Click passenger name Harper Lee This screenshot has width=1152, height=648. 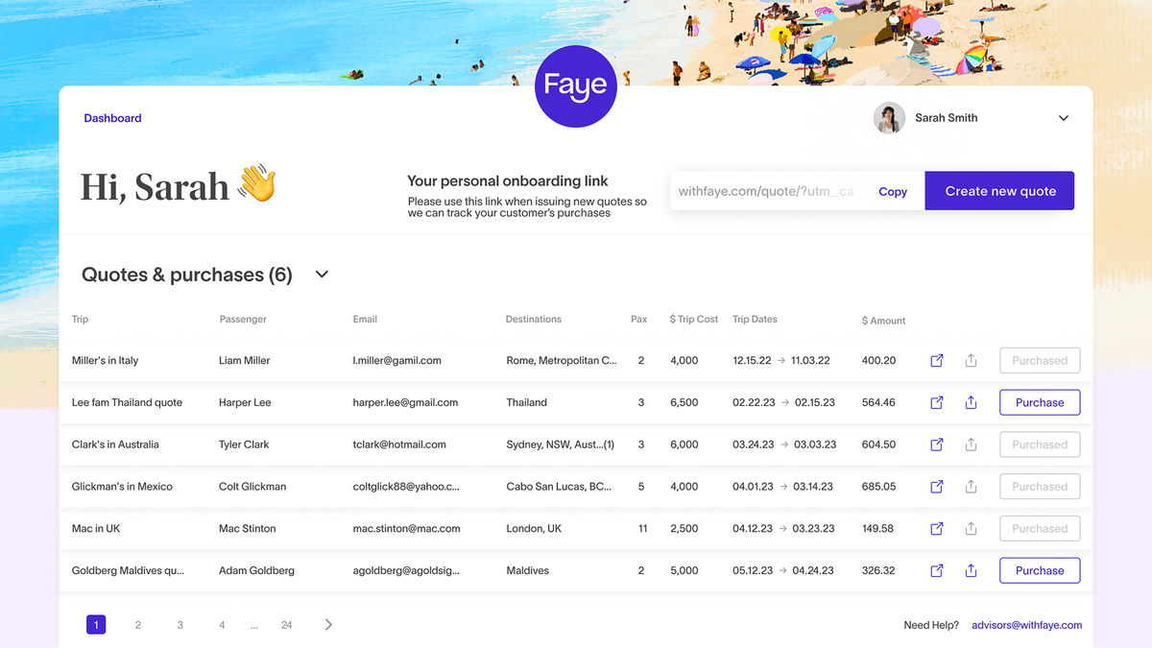click(245, 403)
